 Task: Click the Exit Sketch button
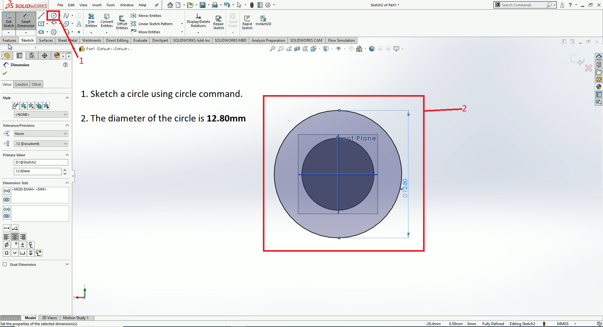coord(9,21)
